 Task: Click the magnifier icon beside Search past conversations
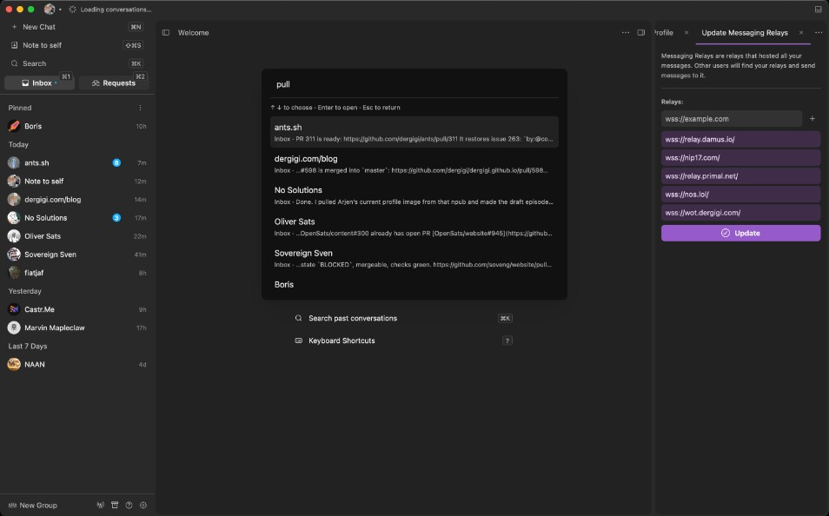pos(298,318)
